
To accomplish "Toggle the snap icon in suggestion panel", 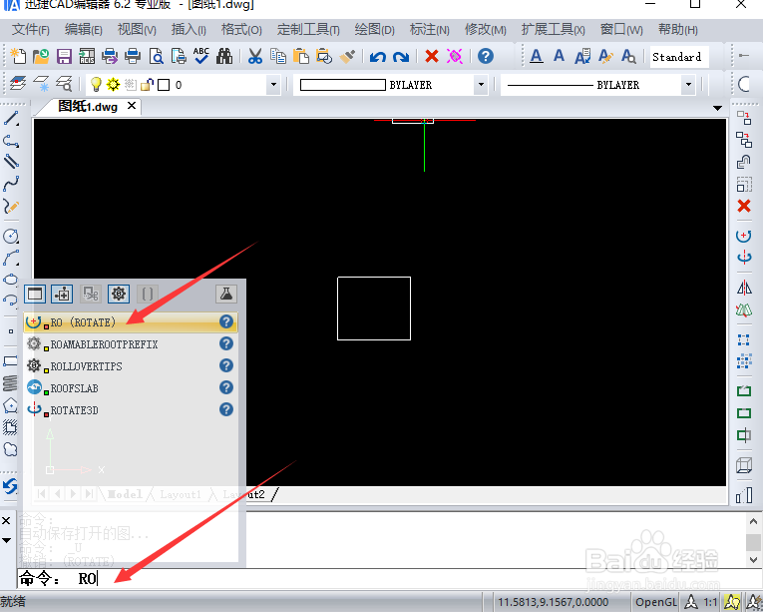I will coord(62,294).
